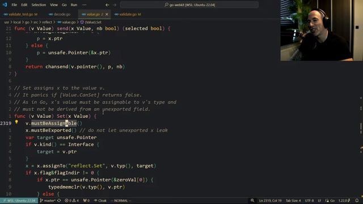
Task: Click 'chansend' in the return statement
Action: pyautogui.click(x=57, y=67)
